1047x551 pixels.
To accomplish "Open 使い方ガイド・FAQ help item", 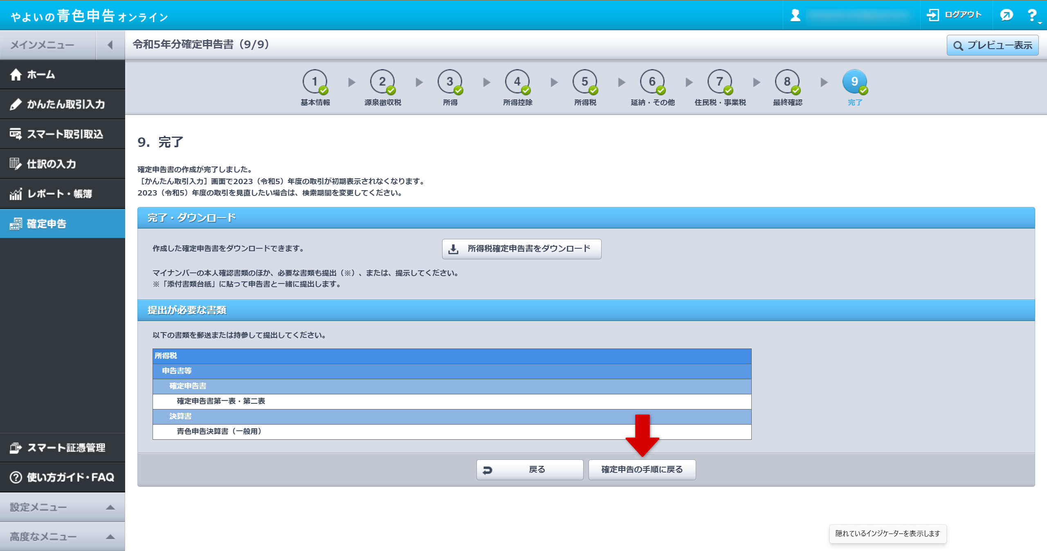I will pyautogui.click(x=62, y=477).
